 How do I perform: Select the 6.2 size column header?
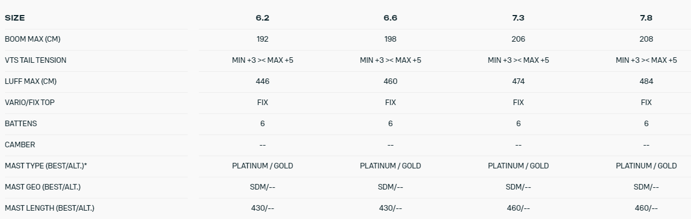[263, 18]
